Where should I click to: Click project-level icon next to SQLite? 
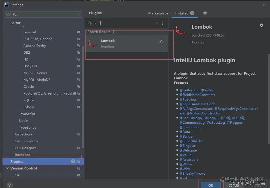pos(79,100)
